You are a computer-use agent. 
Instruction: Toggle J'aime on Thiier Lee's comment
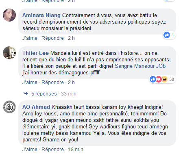pos(30,82)
